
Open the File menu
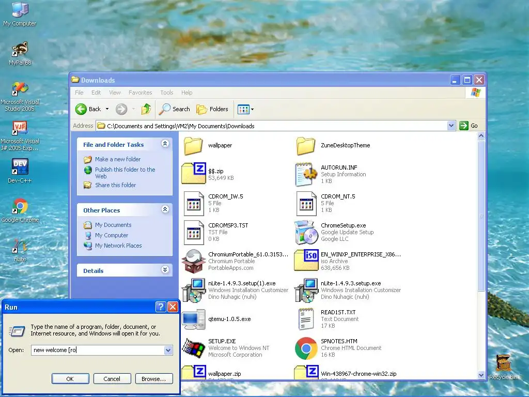pos(79,93)
